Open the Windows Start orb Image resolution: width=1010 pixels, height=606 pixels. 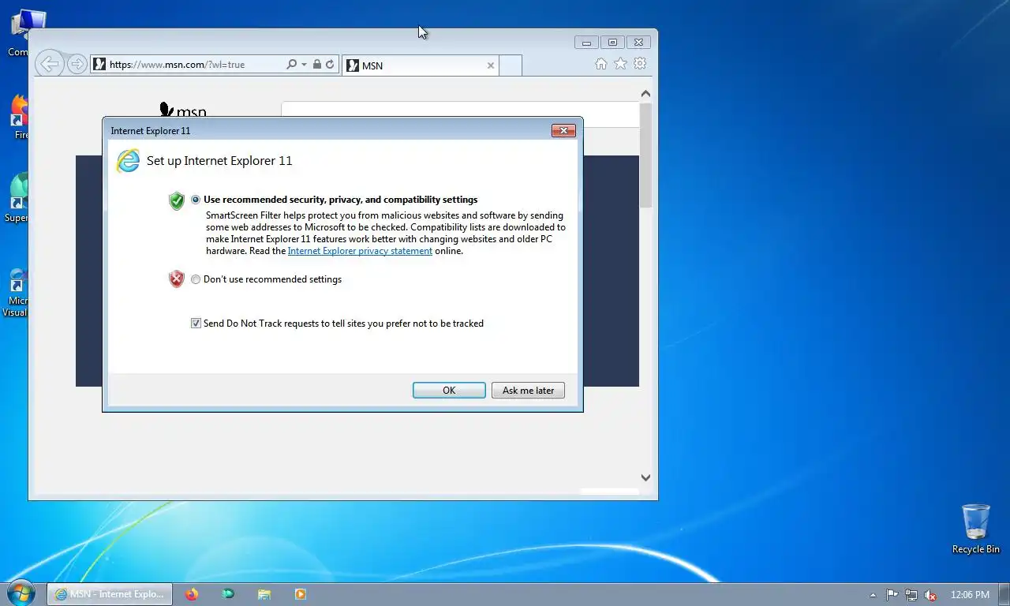[21, 593]
